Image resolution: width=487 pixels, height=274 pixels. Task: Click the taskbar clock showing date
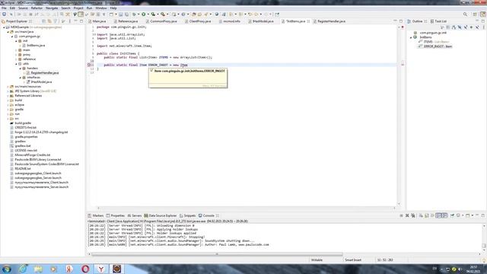click(x=473, y=269)
